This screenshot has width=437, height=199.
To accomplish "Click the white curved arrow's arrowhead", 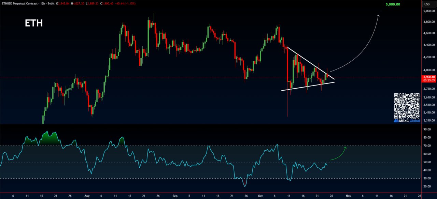I will (378, 15).
